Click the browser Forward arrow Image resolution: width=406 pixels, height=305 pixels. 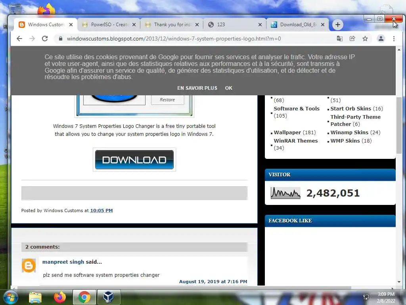coord(32,39)
